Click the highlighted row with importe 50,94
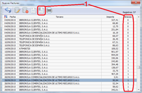Image resolution: width=142 pixels, height=93 pixels. 69,80
